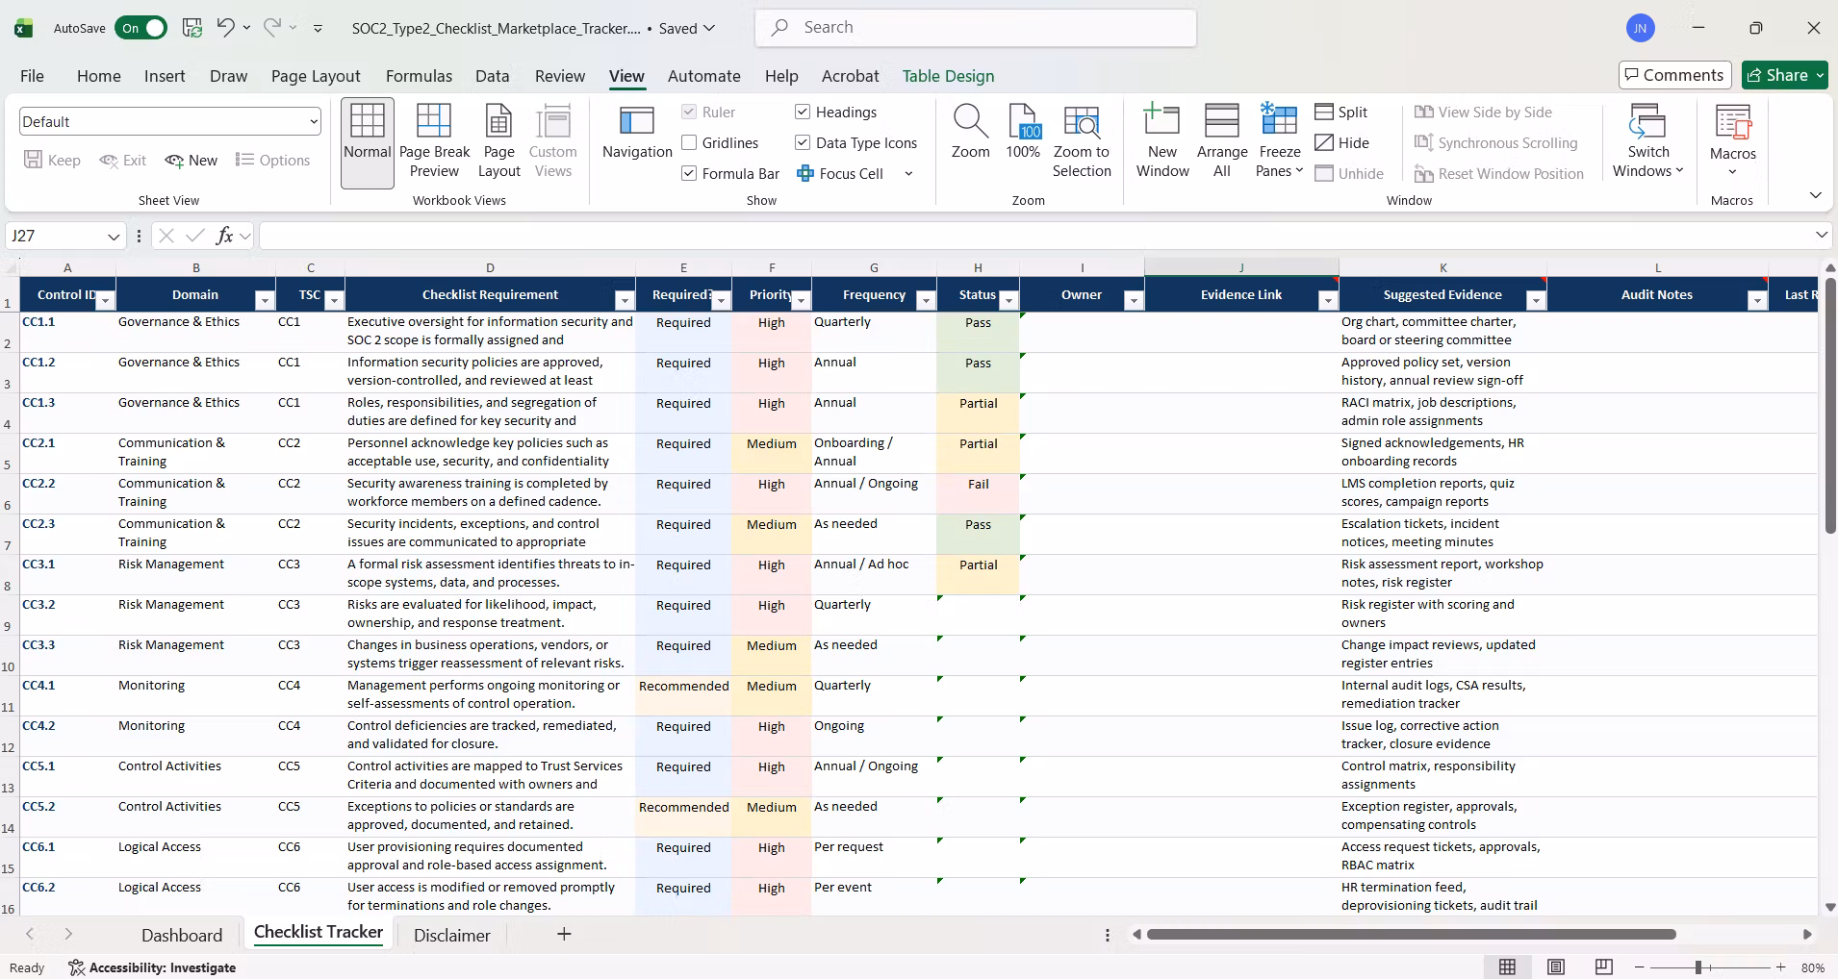Set zoom to 100%
The image size is (1838, 979).
coord(1023,133)
